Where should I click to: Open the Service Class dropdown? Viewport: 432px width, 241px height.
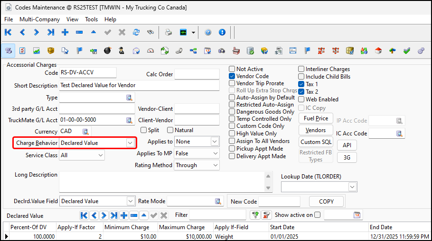100,155
